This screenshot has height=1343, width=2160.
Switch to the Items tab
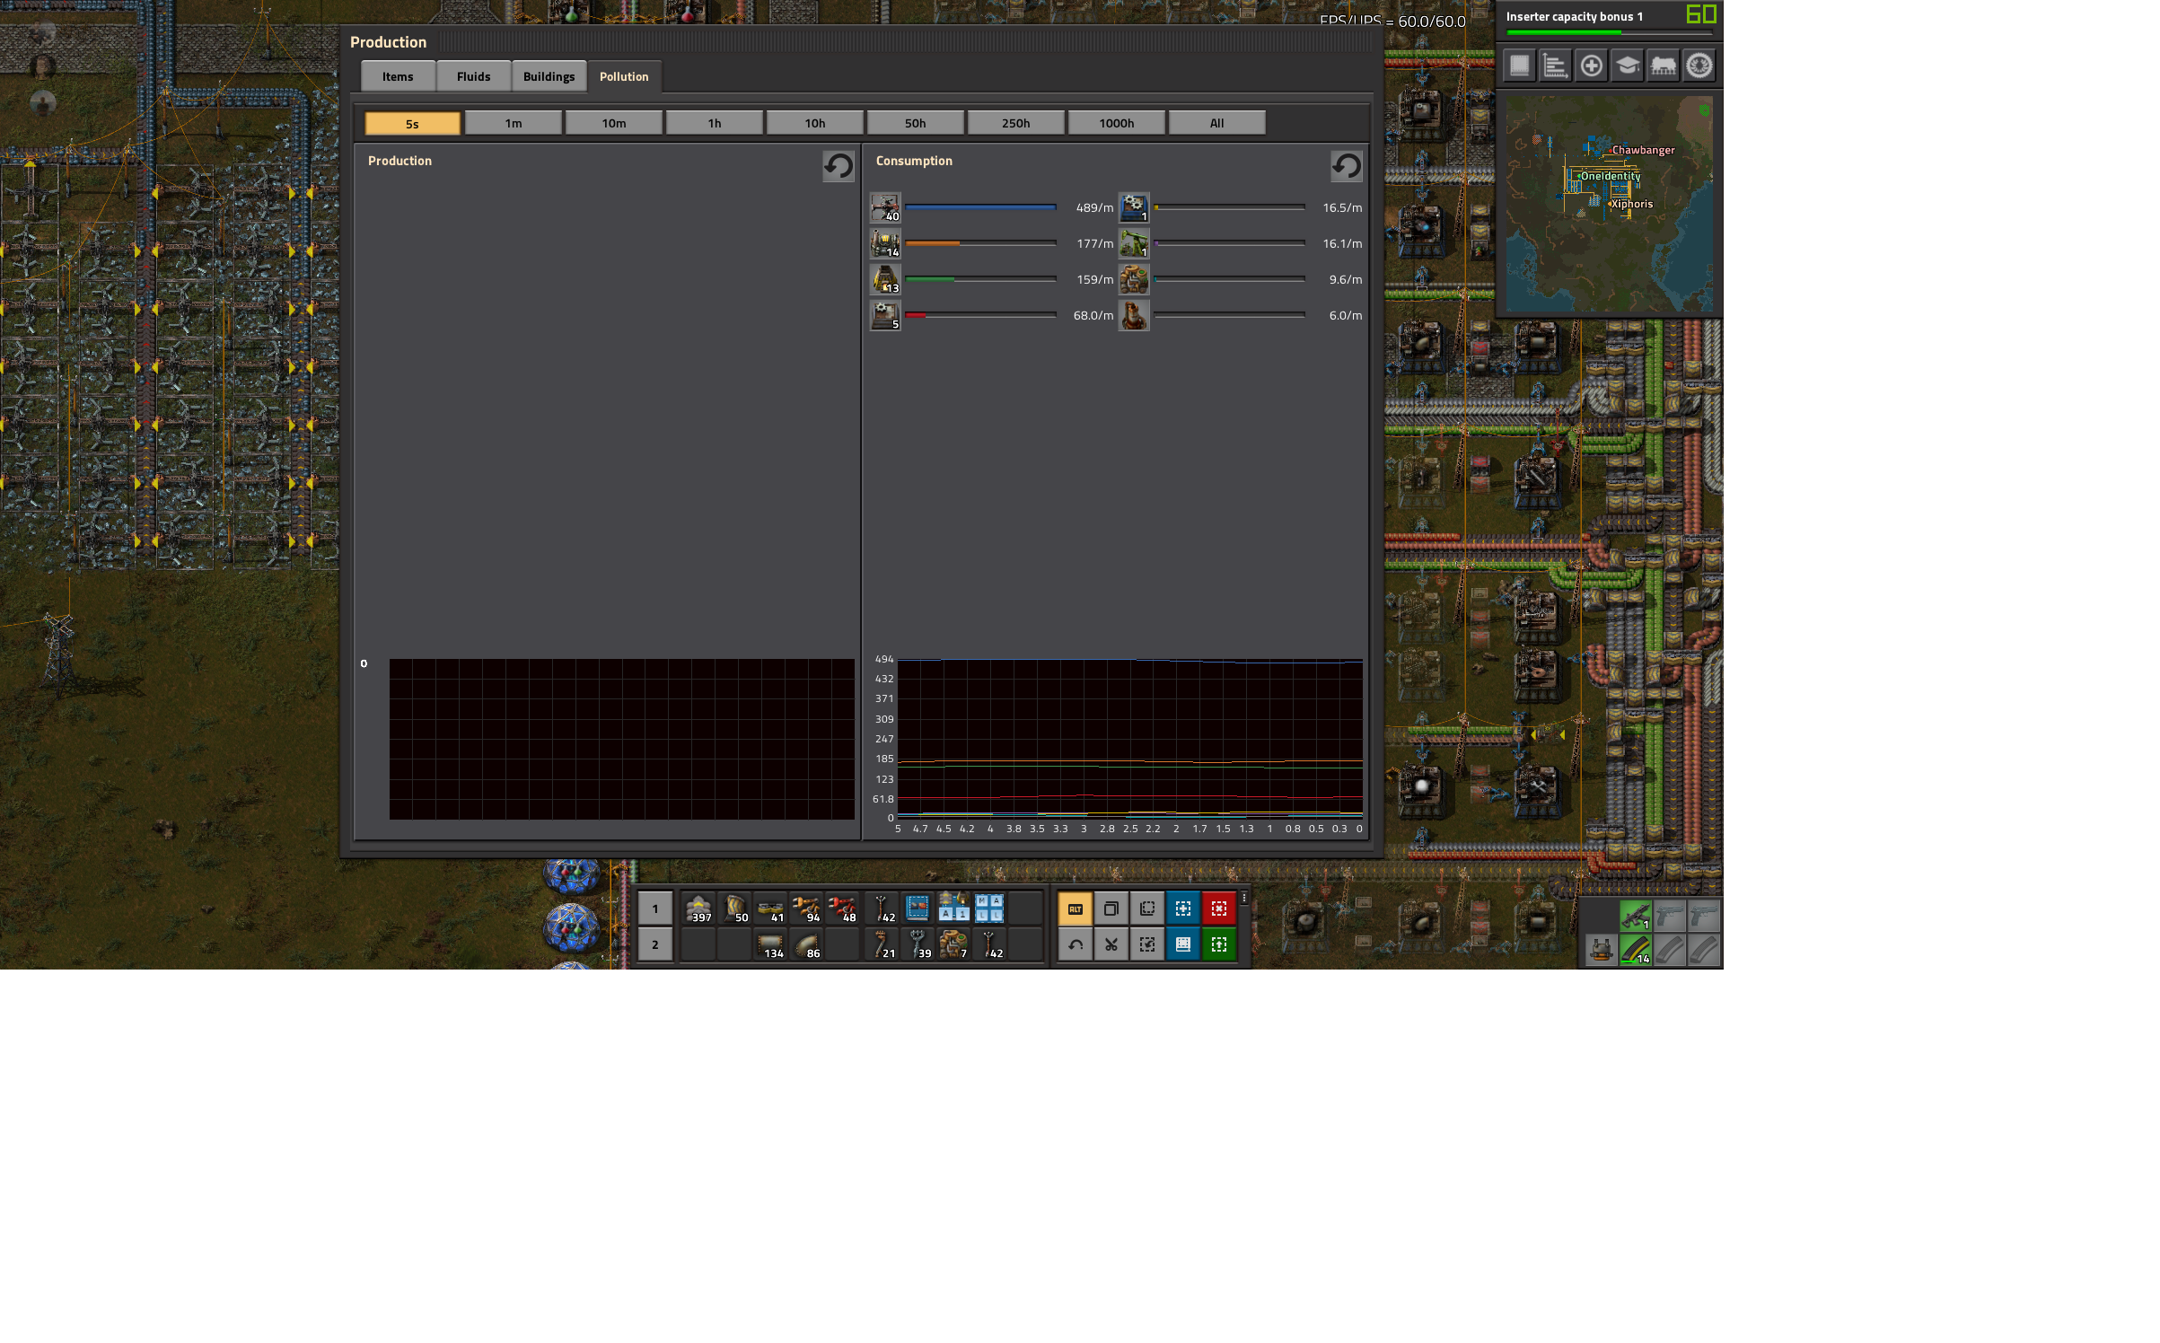pos(398,76)
